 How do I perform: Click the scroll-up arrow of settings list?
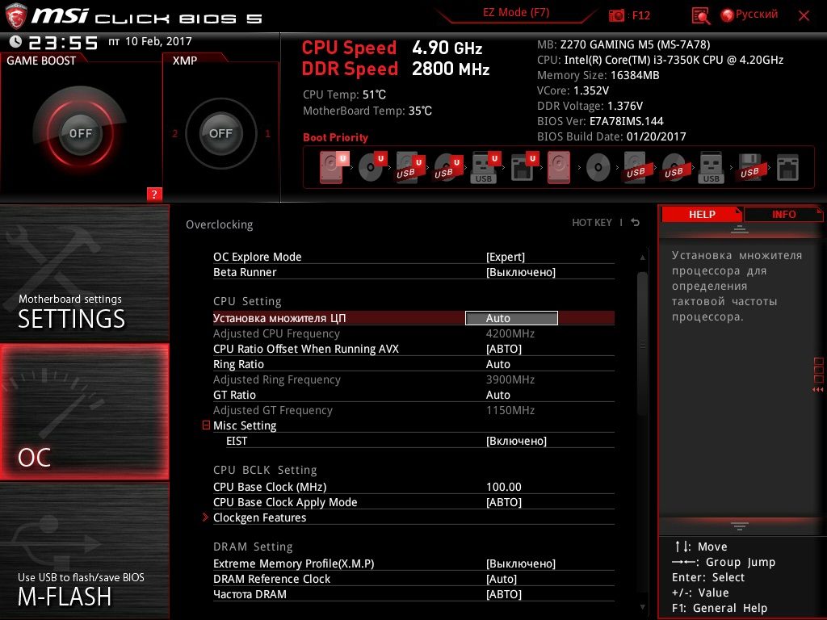(x=642, y=258)
